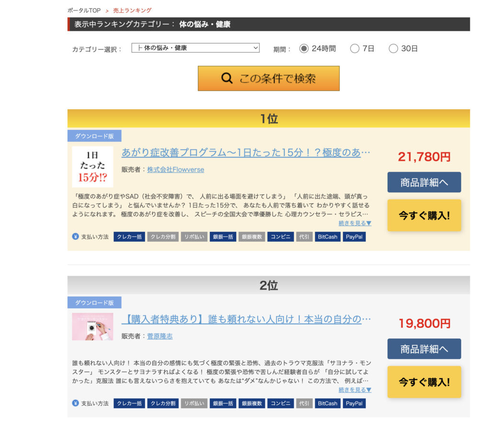Click the コンビニ payment badge for rank 1
479x427 pixels.
280,236
